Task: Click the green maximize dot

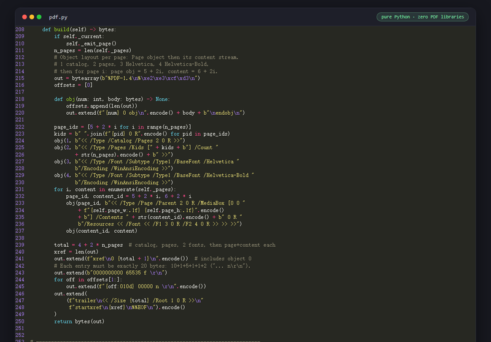Action: point(39,17)
